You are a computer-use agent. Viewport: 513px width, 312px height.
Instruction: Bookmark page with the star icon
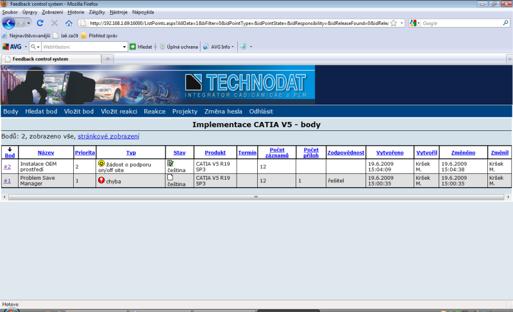tap(394, 23)
